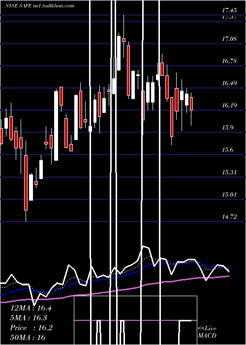
Task: Click the 16.19 price axis label
Action: coord(229,105)
